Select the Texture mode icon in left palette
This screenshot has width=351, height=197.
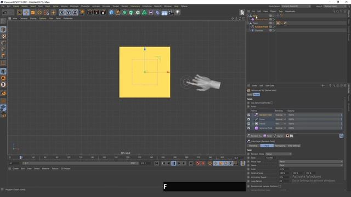coord(3,36)
